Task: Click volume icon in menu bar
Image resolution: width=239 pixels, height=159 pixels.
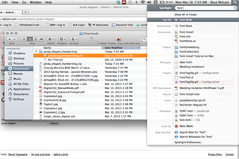Action: click(149, 2)
